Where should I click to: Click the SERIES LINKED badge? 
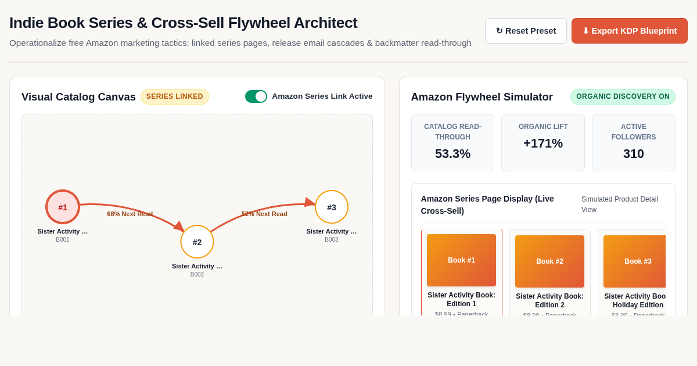(175, 96)
